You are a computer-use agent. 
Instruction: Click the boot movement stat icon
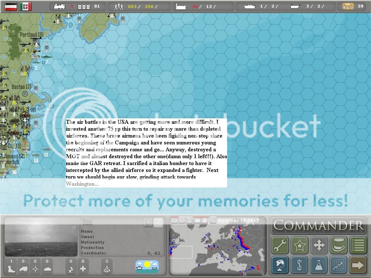pyautogui.click(x=11, y=269)
